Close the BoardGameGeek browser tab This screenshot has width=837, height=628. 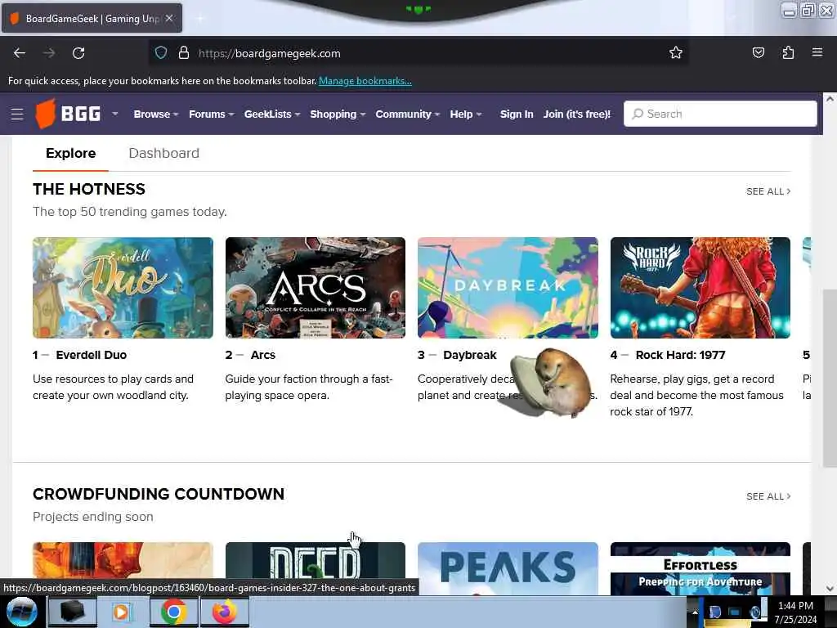point(169,18)
